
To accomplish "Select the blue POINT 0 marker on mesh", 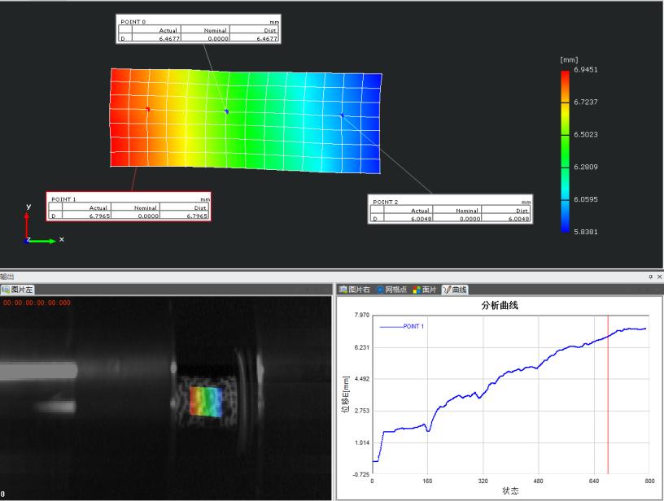I will (x=226, y=111).
